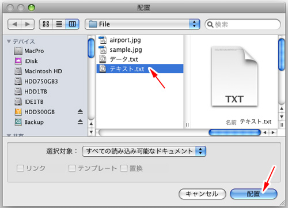Select HDD1TB in sidebar
The height and width of the screenshot is (208, 288).
(x=36, y=92)
